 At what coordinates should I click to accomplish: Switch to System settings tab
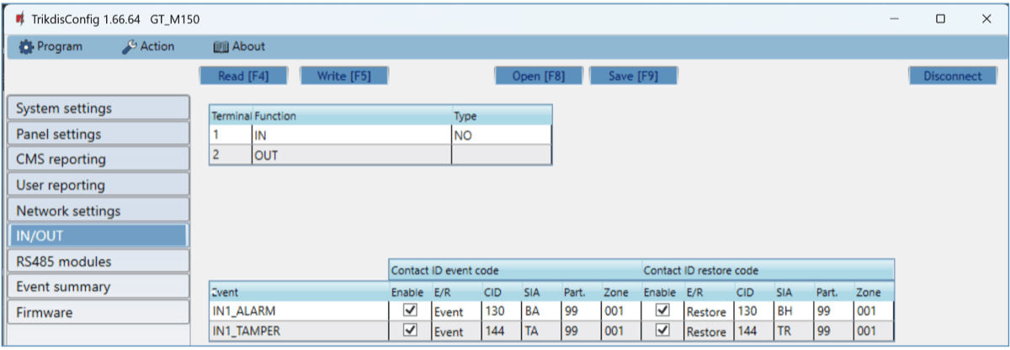[98, 109]
